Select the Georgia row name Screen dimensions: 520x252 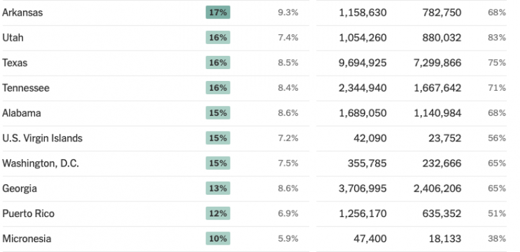coord(20,189)
